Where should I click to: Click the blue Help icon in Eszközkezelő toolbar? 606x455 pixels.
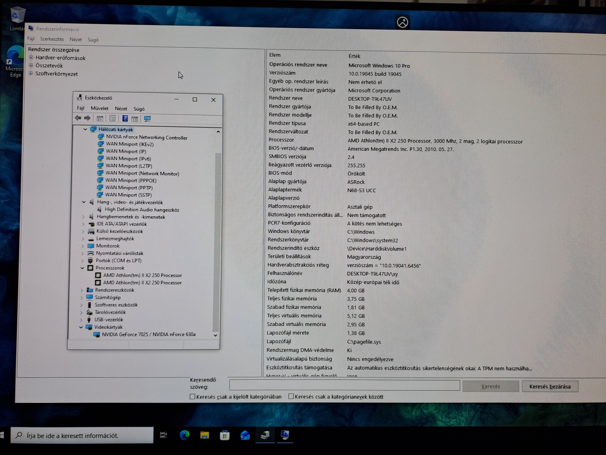coord(125,119)
